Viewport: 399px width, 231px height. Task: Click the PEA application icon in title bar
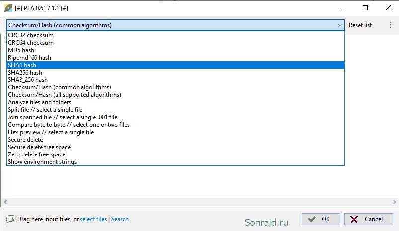[8, 8]
